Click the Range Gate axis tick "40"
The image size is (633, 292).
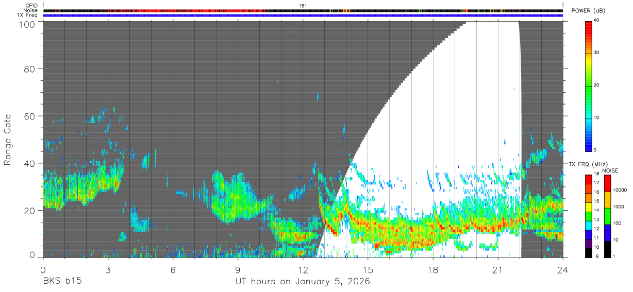pos(29,163)
